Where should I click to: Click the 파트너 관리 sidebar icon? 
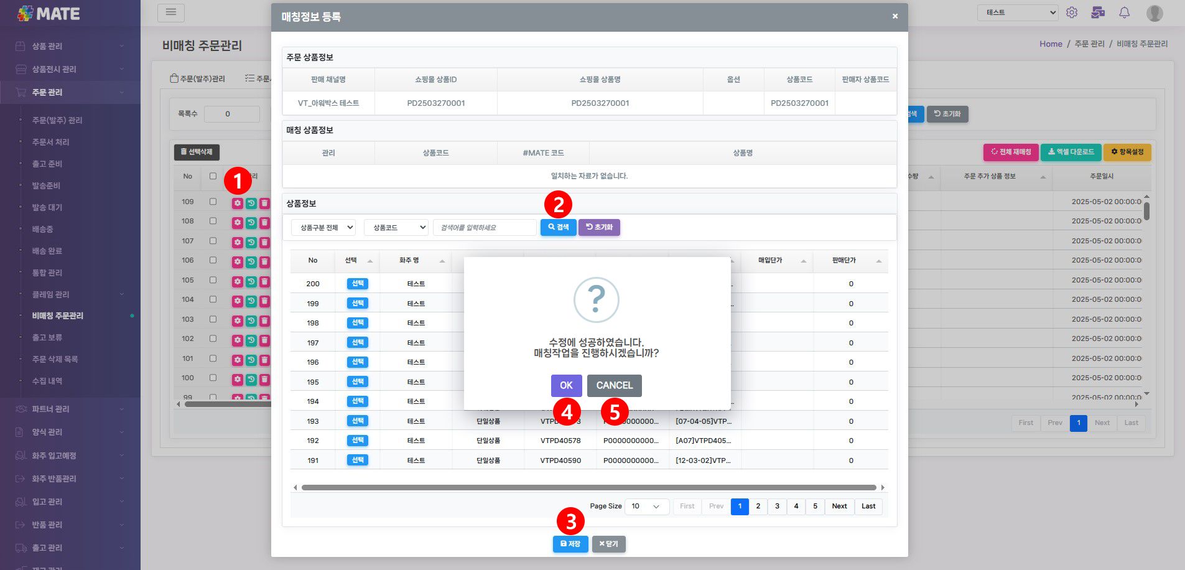click(21, 409)
